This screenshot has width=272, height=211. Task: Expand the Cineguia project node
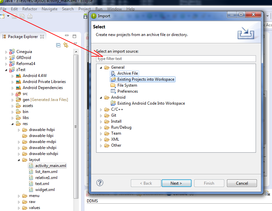click(x=6, y=52)
